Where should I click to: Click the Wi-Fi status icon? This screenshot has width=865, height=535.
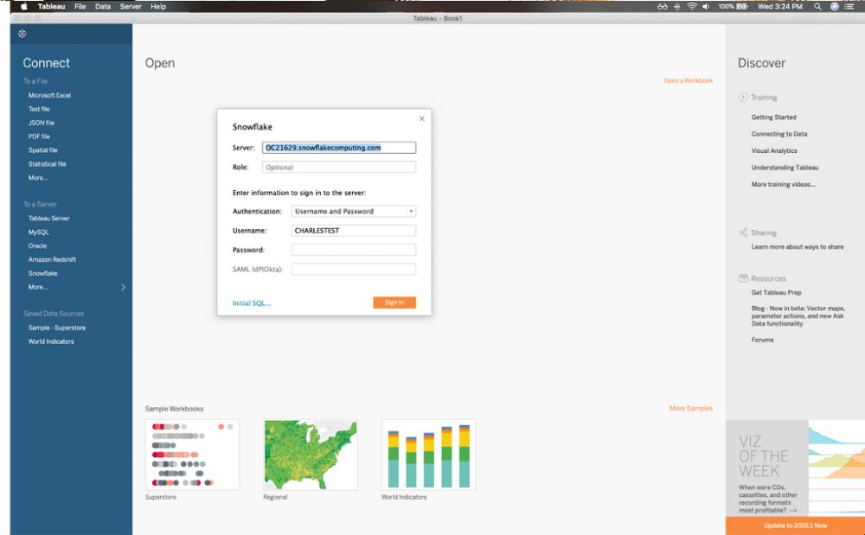click(x=692, y=7)
